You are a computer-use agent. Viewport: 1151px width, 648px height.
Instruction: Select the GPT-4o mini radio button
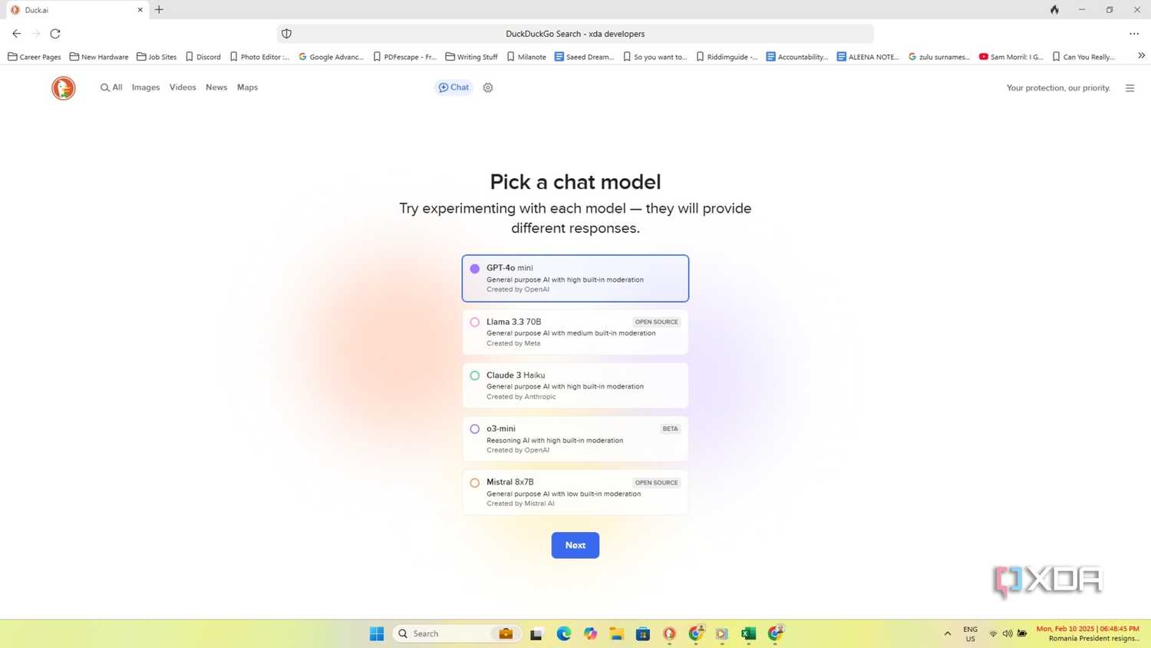click(475, 269)
